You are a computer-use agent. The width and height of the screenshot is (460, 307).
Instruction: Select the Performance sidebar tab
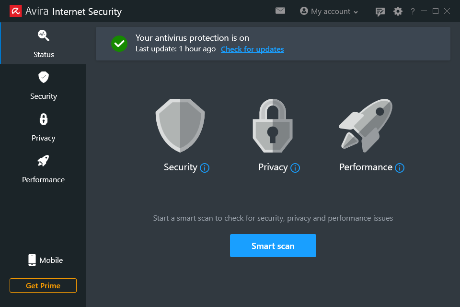pyautogui.click(x=44, y=169)
